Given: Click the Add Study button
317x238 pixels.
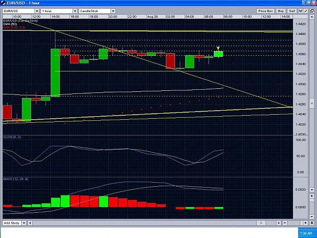Looking at the screenshot, I should pos(12,223).
